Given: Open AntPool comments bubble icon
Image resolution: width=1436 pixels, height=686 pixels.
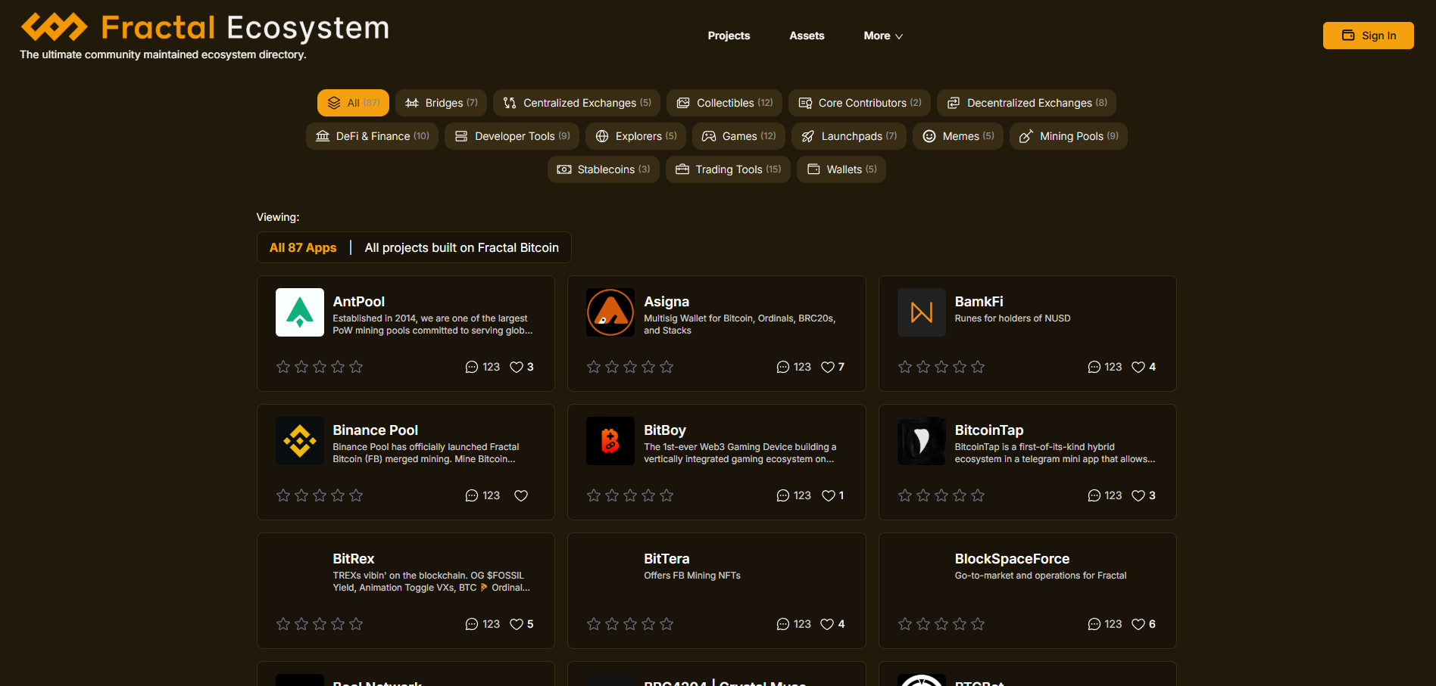Looking at the screenshot, I should [472, 367].
